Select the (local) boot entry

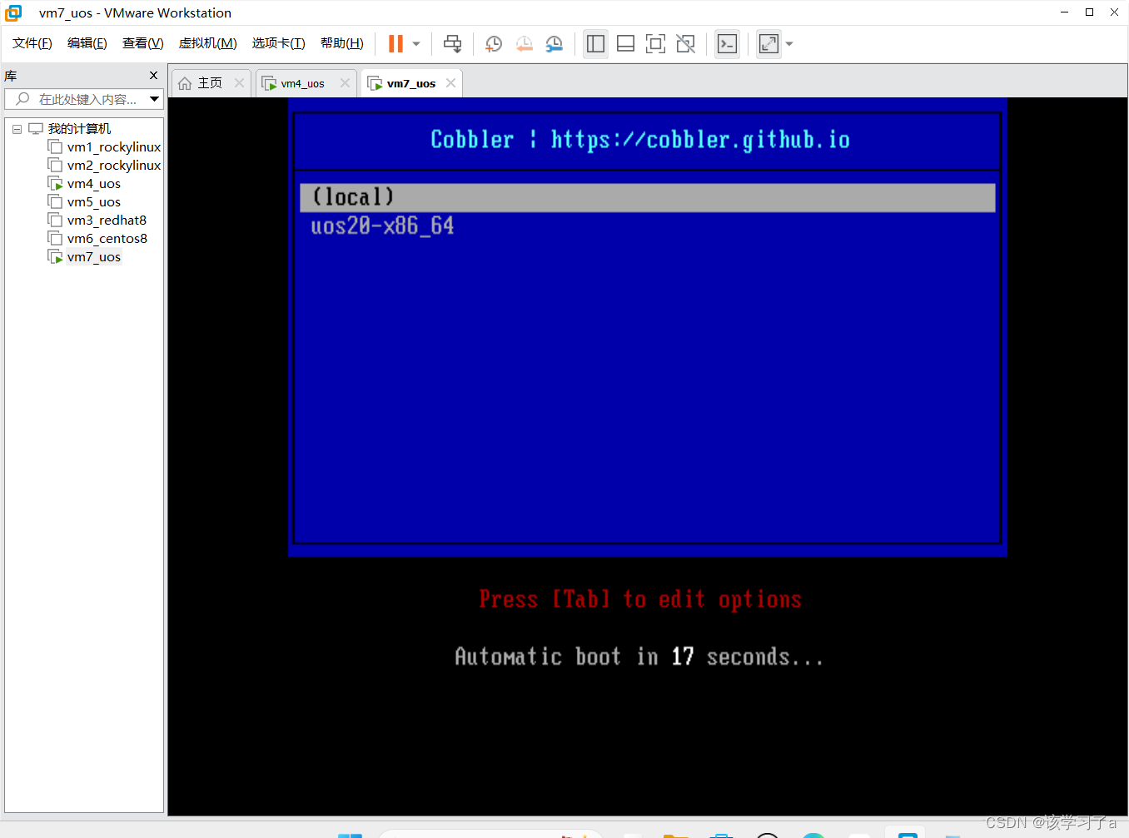click(x=648, y=197)
